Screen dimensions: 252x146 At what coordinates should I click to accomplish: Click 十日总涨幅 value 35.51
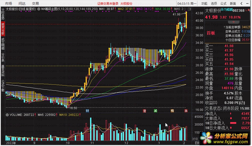pyautogui.click(x=246, y=40)
